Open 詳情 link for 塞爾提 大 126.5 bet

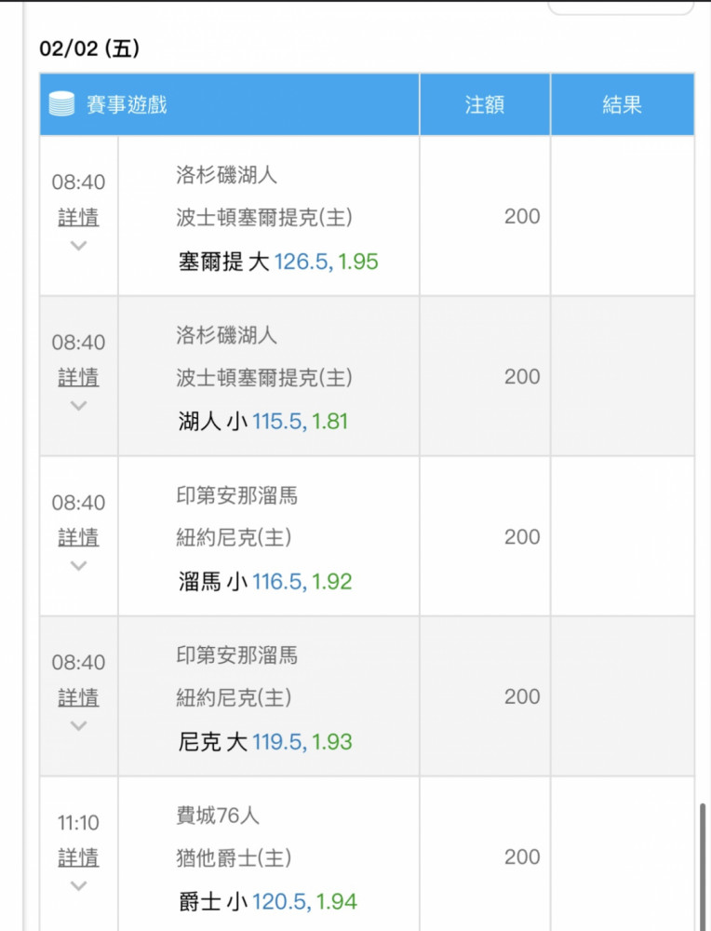coord(78,217)
